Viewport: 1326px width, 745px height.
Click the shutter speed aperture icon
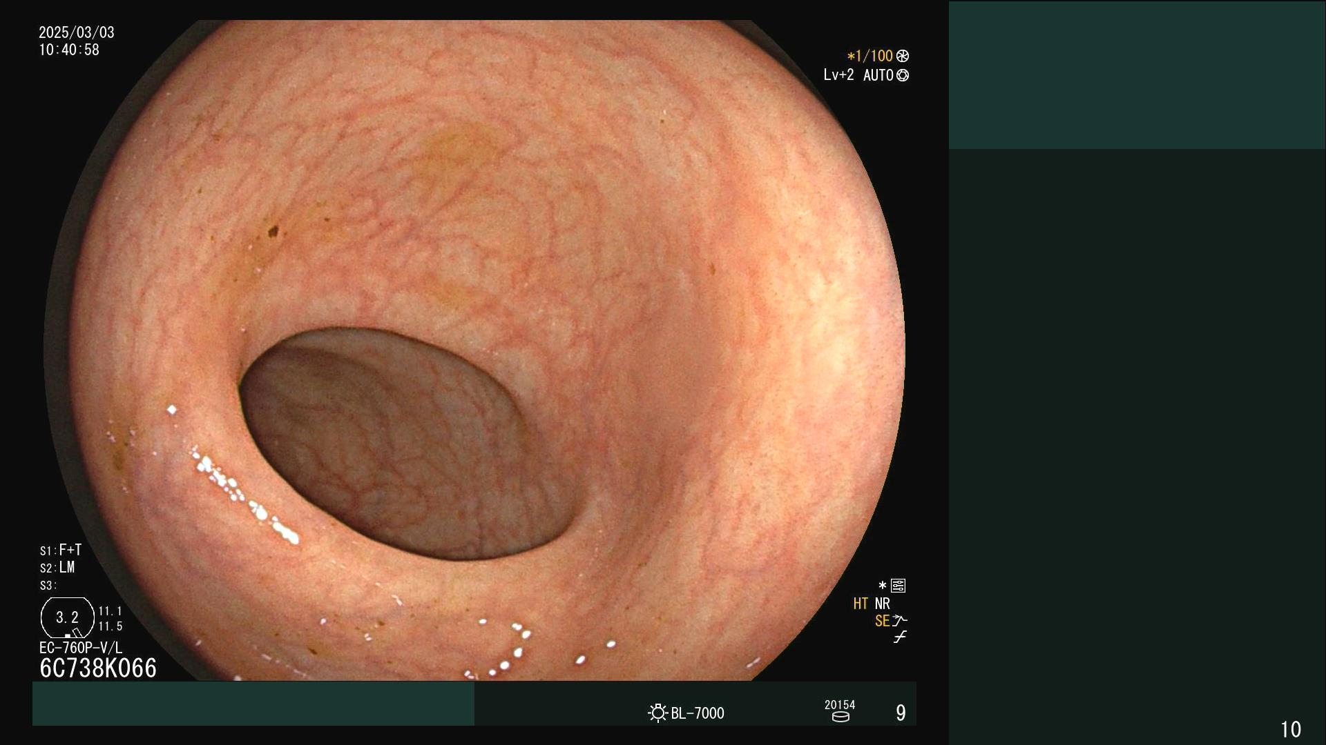coord(903,56)
